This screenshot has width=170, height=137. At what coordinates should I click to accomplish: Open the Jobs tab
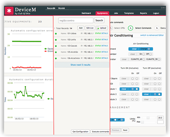[116, 13]
